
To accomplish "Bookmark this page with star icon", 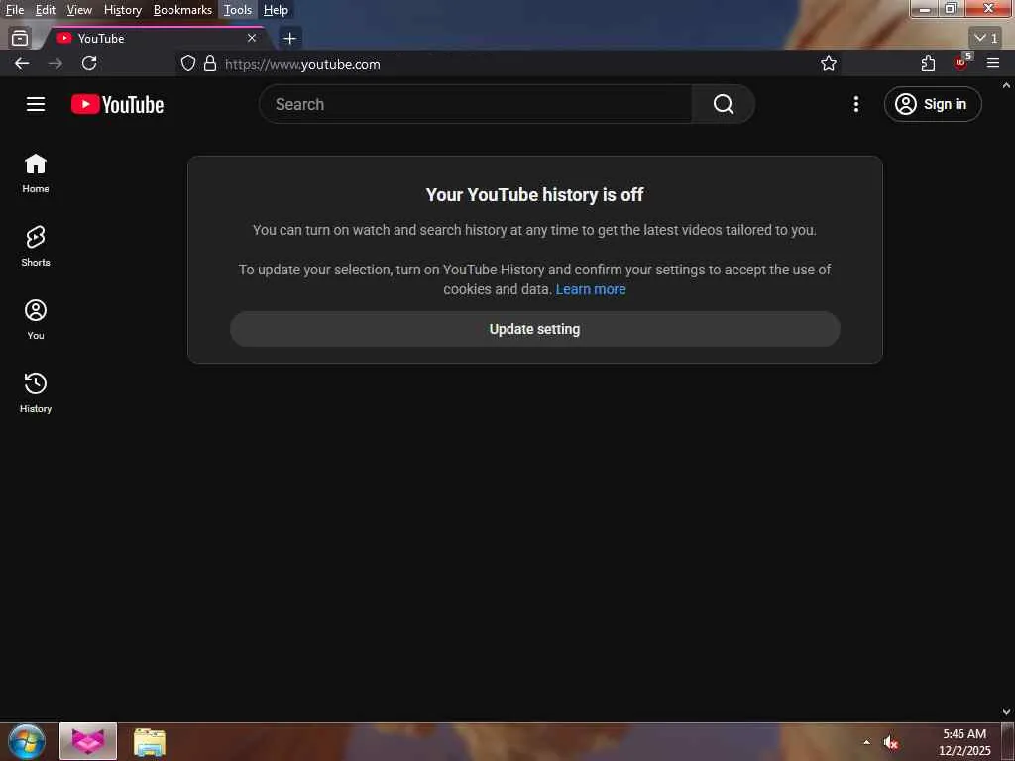I will point(829,63).
